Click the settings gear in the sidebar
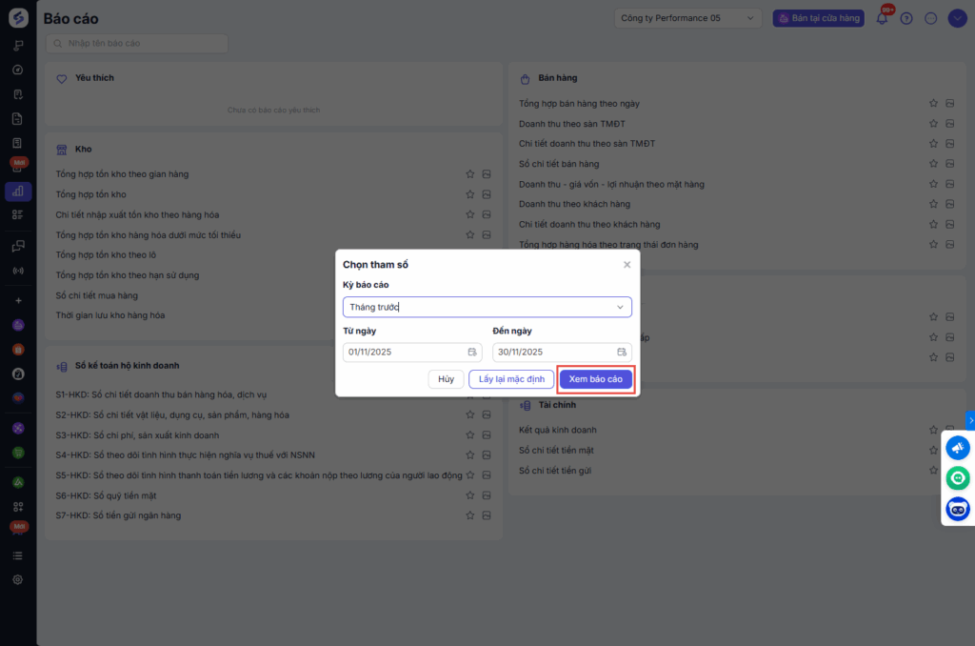The image size is (975, 646). pos(17,579)
